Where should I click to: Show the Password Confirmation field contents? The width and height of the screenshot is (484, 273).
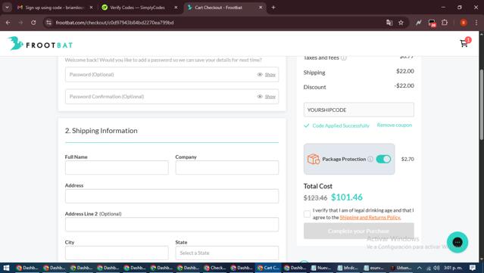270,97
